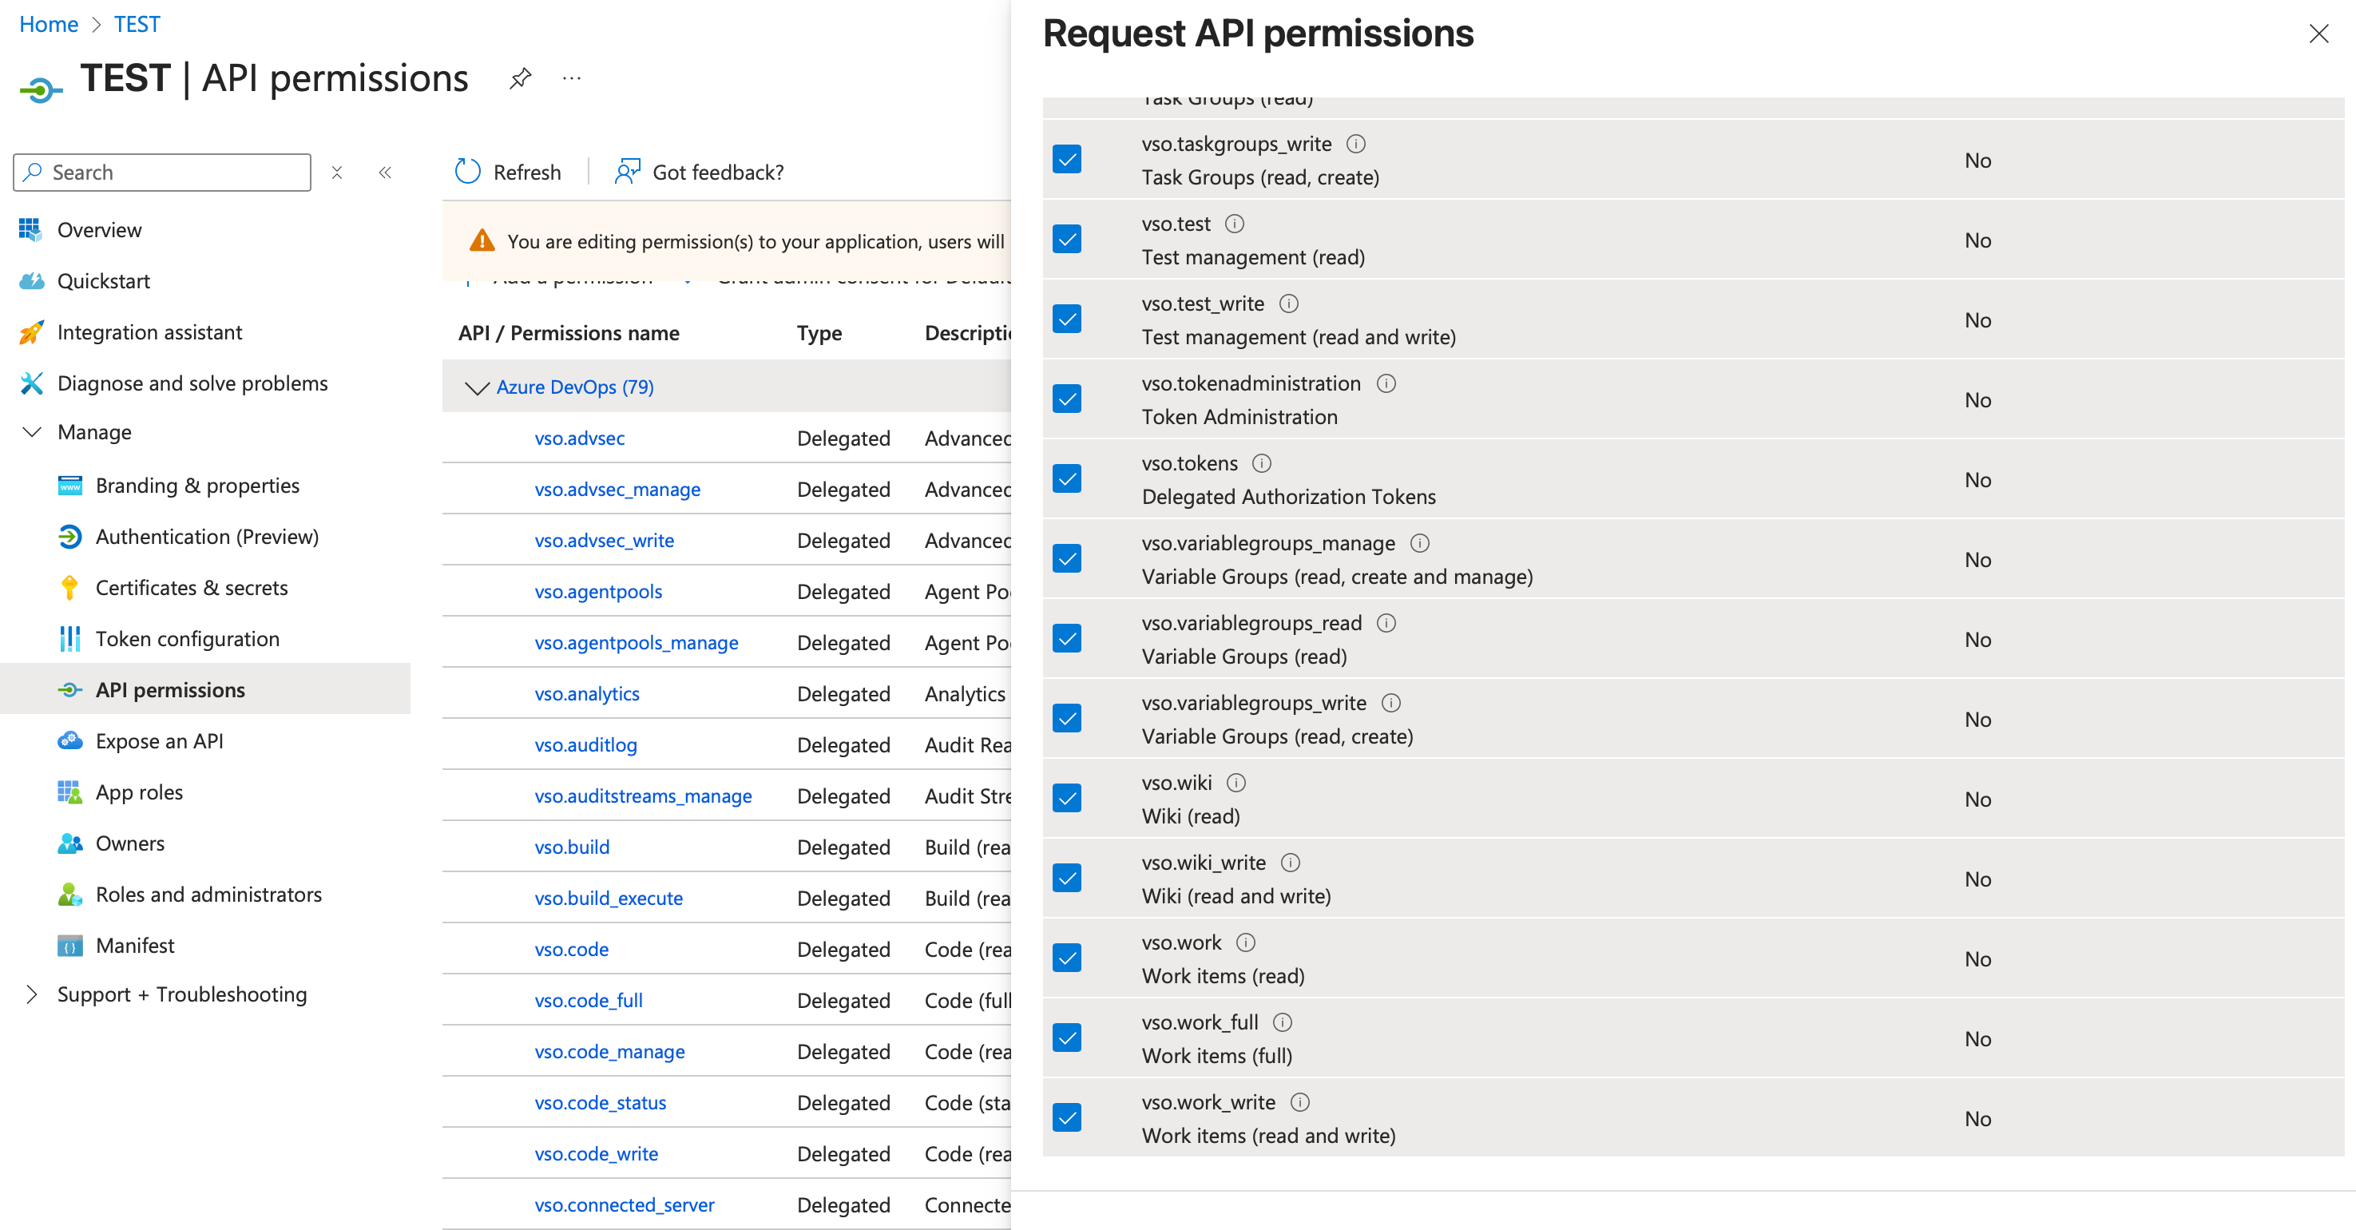
Task: Collapse the Azure DevOps (79) group
Action: pos(477,387)
